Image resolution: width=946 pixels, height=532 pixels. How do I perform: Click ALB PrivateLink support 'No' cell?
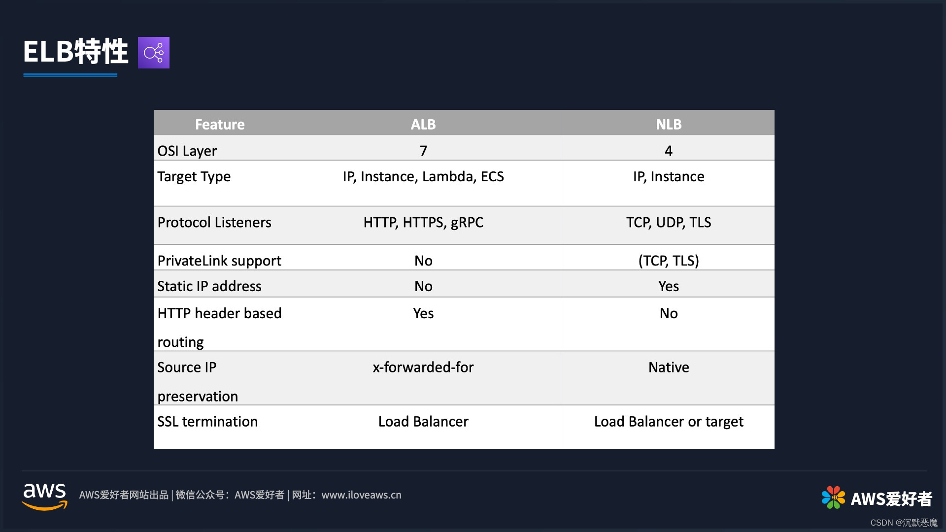click(423, 261)
